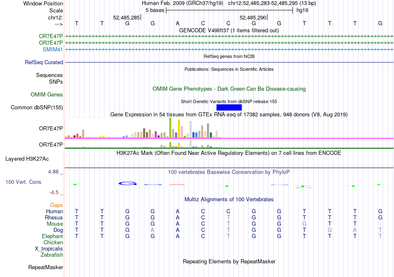Click the shorter OR7E47P GTEx expression bar chart
Viewport: 394px width, 277px height.
tap(143, 144)
